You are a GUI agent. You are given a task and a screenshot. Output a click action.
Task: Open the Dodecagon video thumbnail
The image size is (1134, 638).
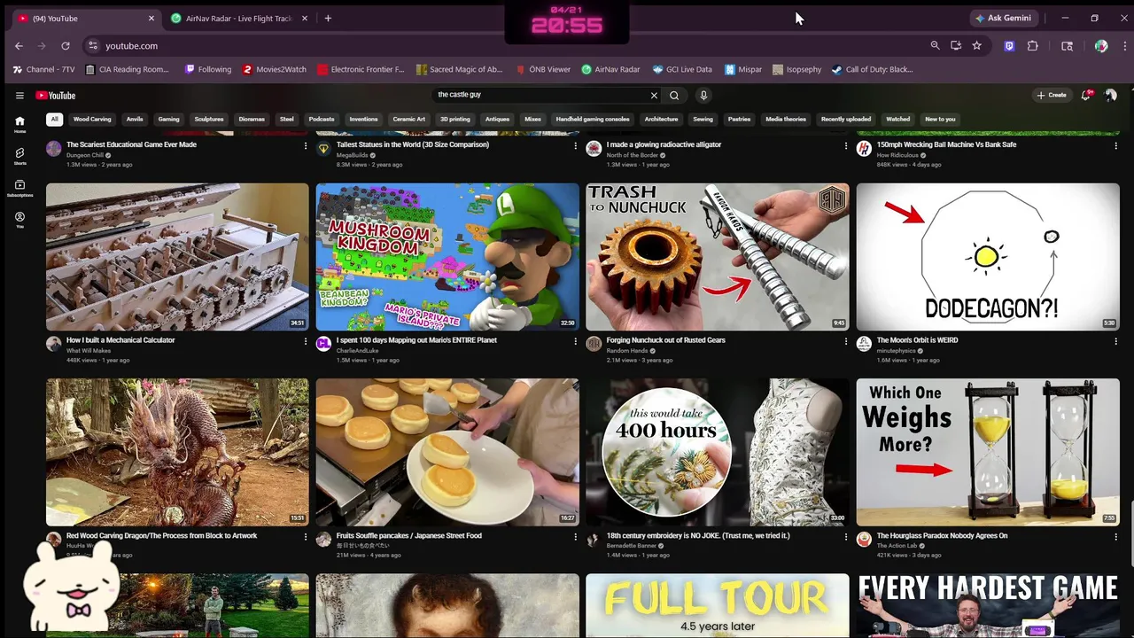coord(988,257)
